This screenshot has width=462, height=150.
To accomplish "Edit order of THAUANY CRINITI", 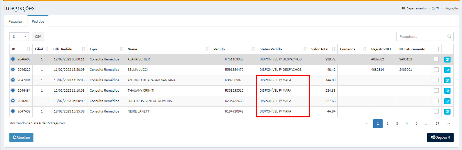I will 447,91.
